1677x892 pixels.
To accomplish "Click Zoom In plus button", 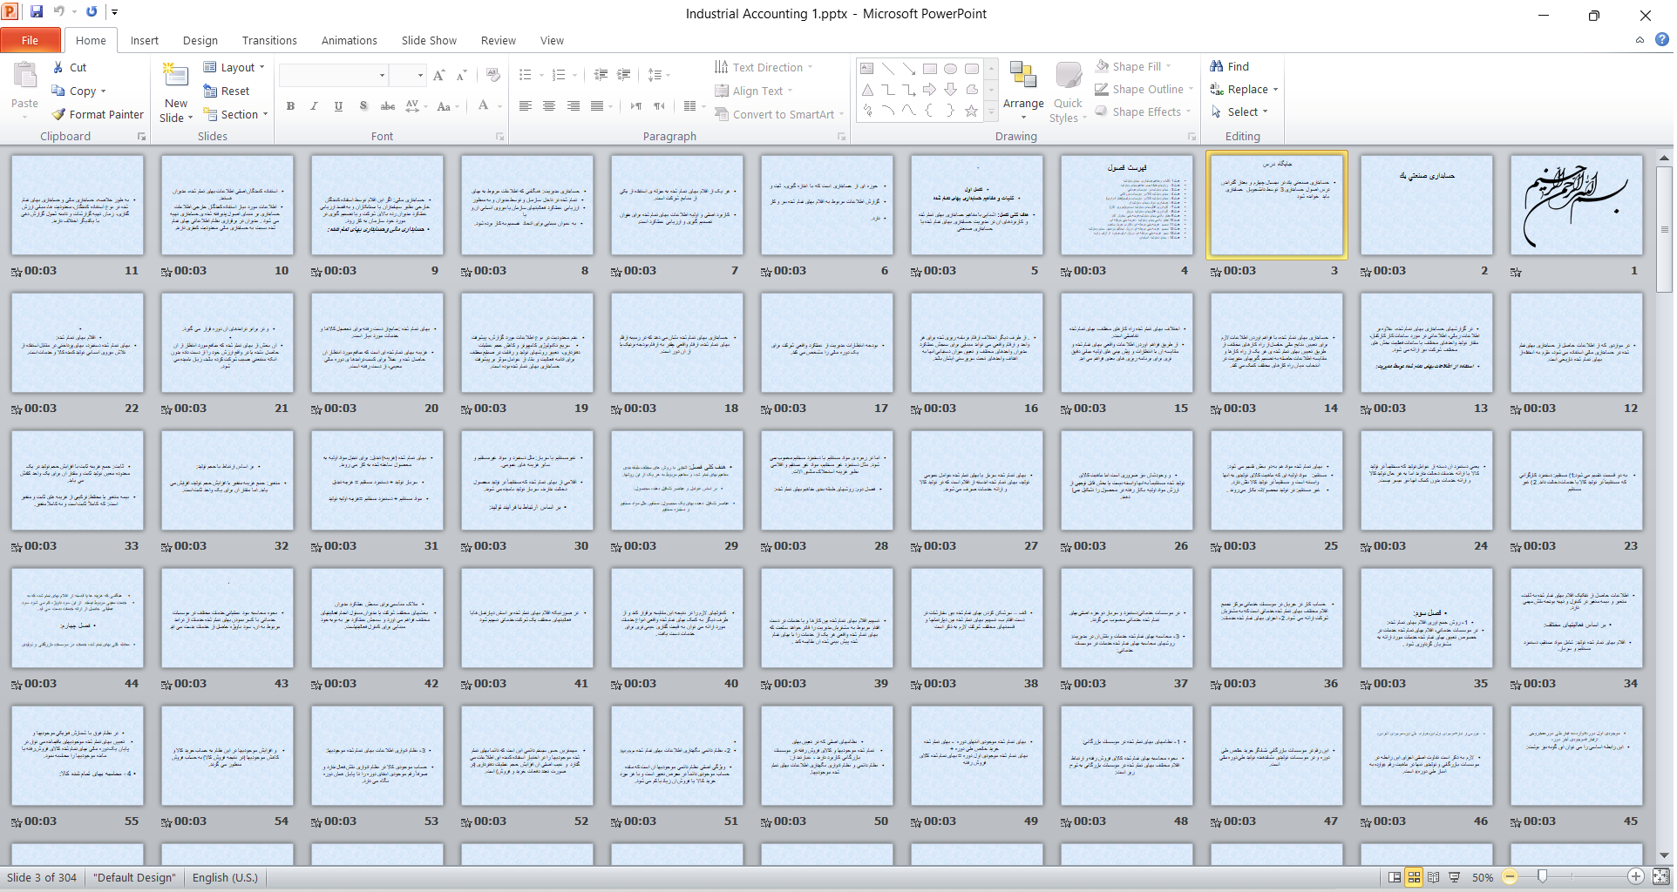I will tap(1636, 877).
